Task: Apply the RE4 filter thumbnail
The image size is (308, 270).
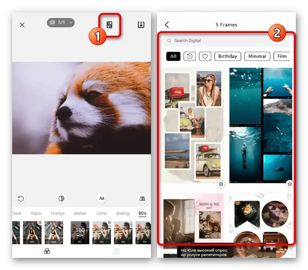Action: click(x=143, y=233)
